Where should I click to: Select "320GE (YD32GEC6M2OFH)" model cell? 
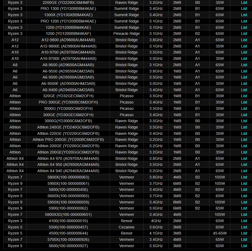(68, 96)
